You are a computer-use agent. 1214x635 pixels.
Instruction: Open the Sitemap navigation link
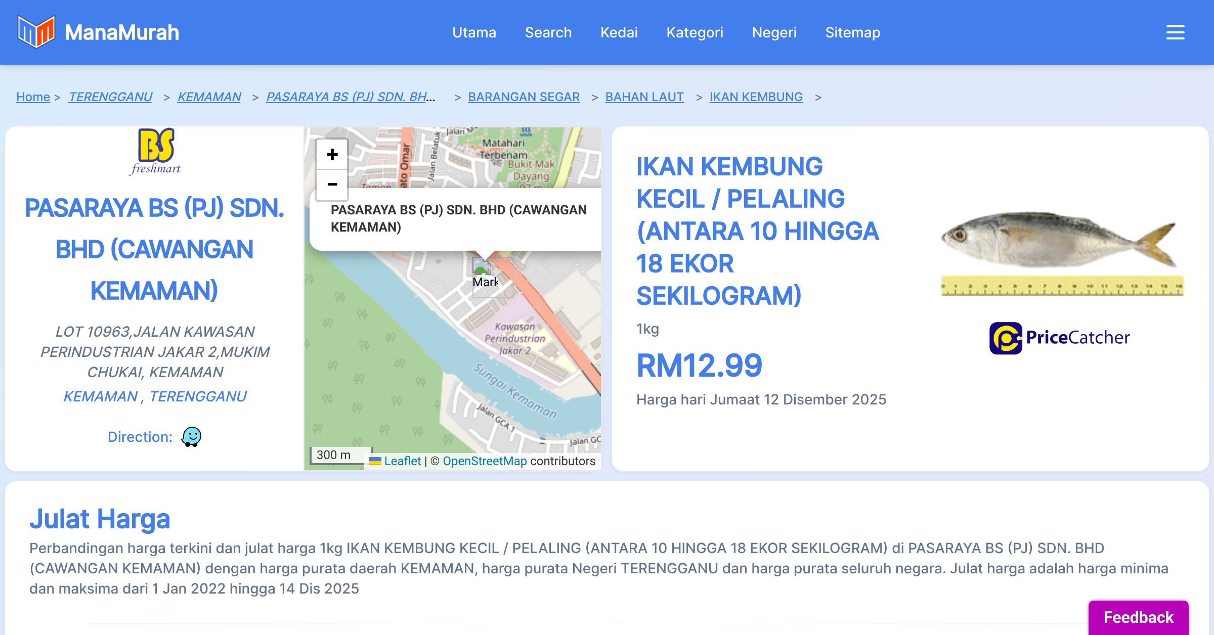pos(852,32)
